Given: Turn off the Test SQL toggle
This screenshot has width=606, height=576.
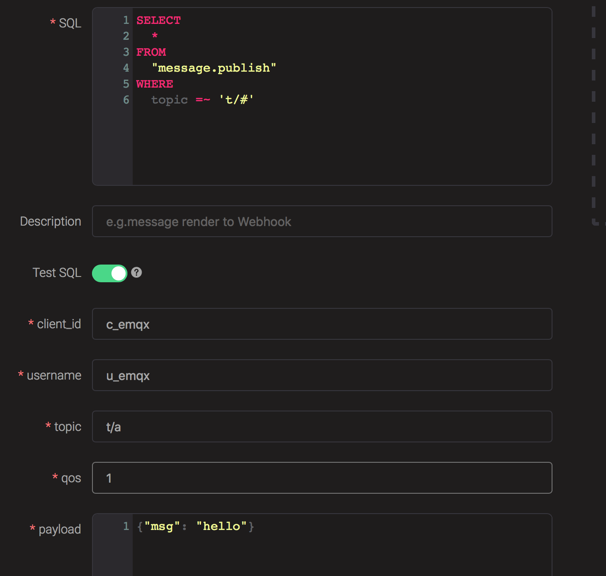Looking at the screenshot, I should coord(110,273).
